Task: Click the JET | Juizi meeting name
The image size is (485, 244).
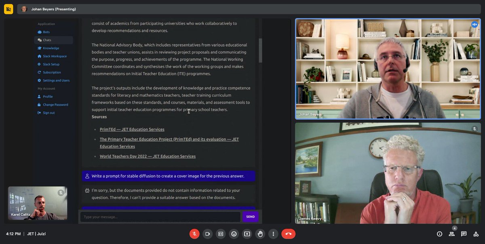Action: pos(36,233)
